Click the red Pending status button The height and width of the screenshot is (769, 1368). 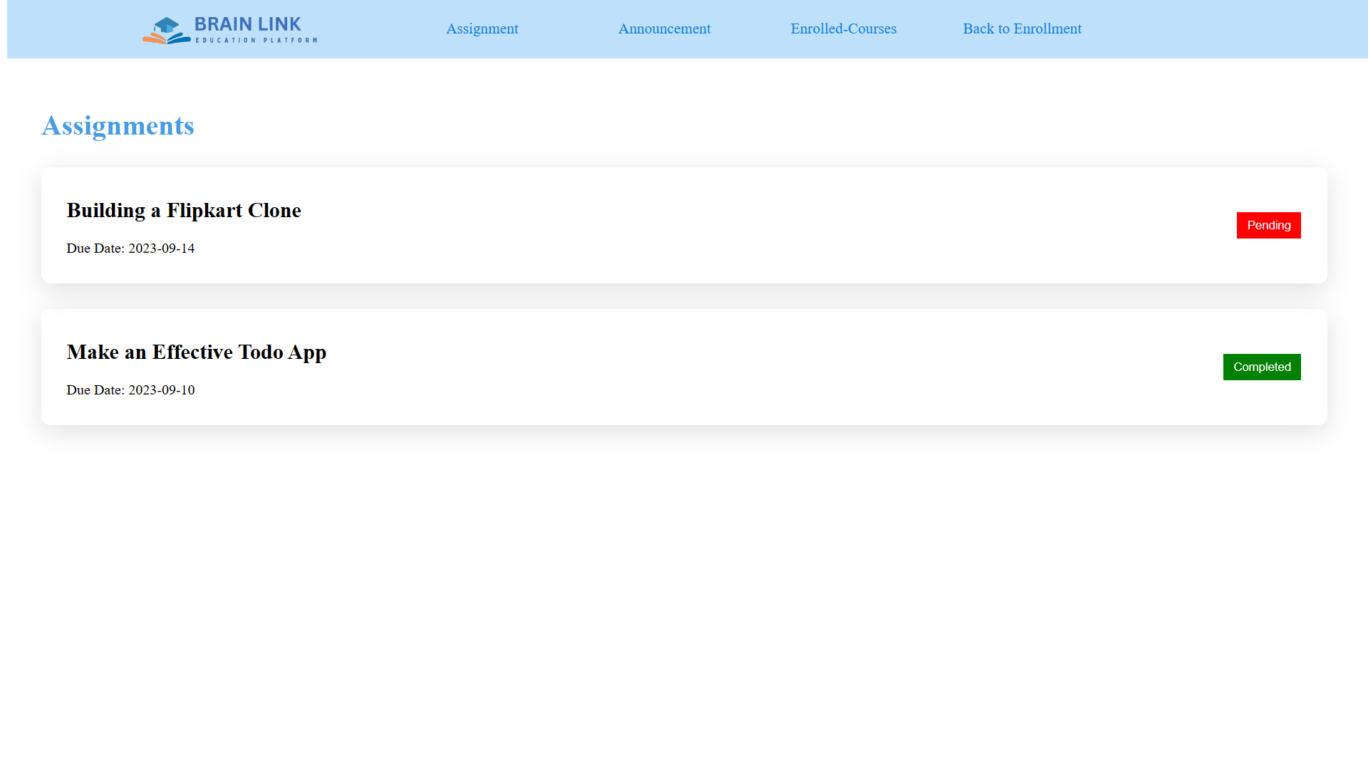pyautogui.click(x=1268, y=226)
